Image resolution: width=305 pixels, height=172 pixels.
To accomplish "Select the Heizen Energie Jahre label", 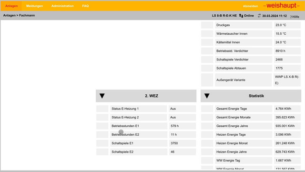I will pos(232,152).
